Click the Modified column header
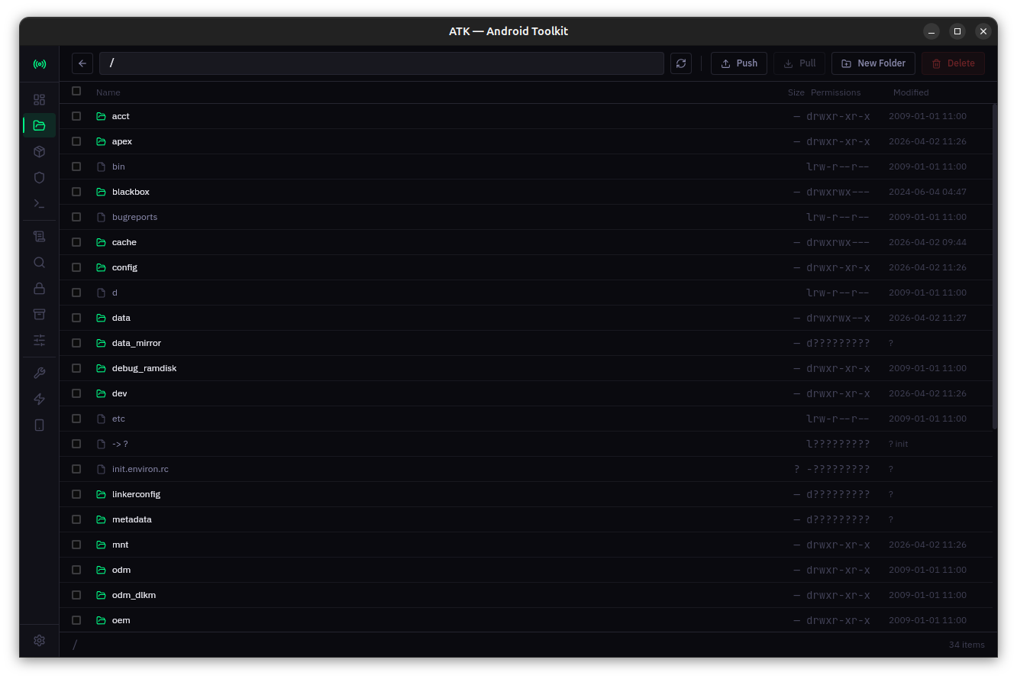This screenshot has width=1017, height=679. (x=911, y=92)
